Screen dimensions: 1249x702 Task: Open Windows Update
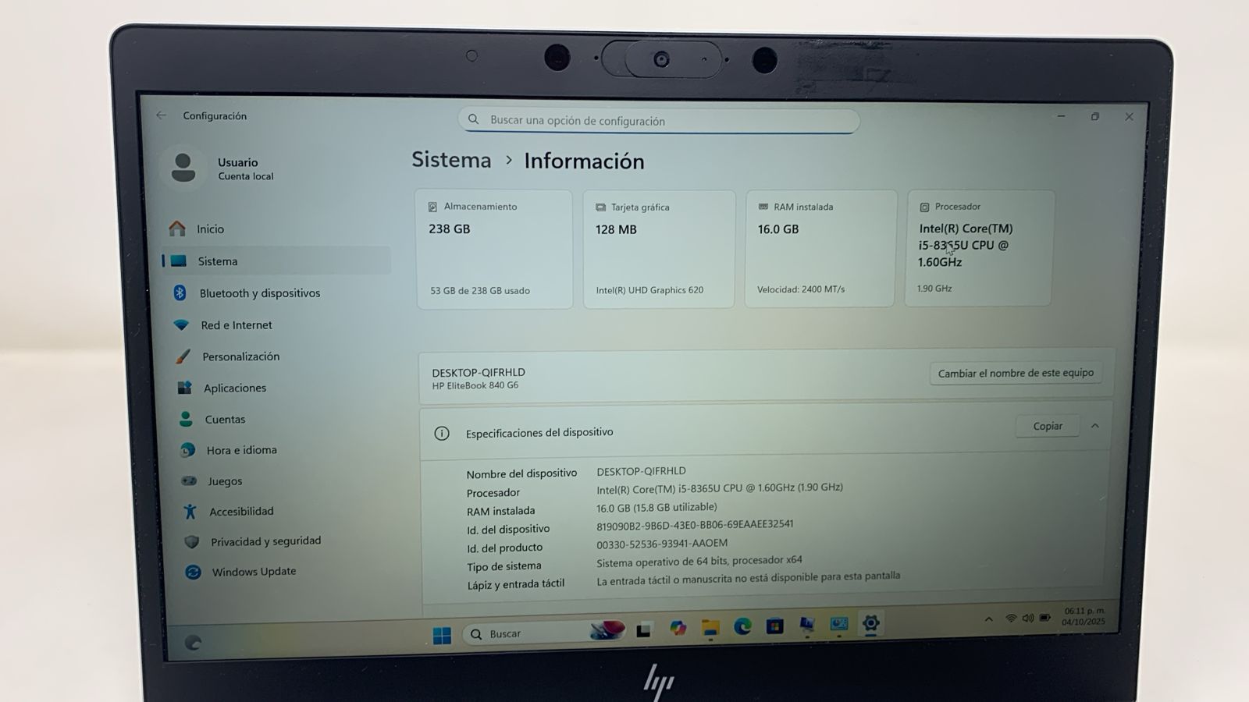click(x=253, y=571)
